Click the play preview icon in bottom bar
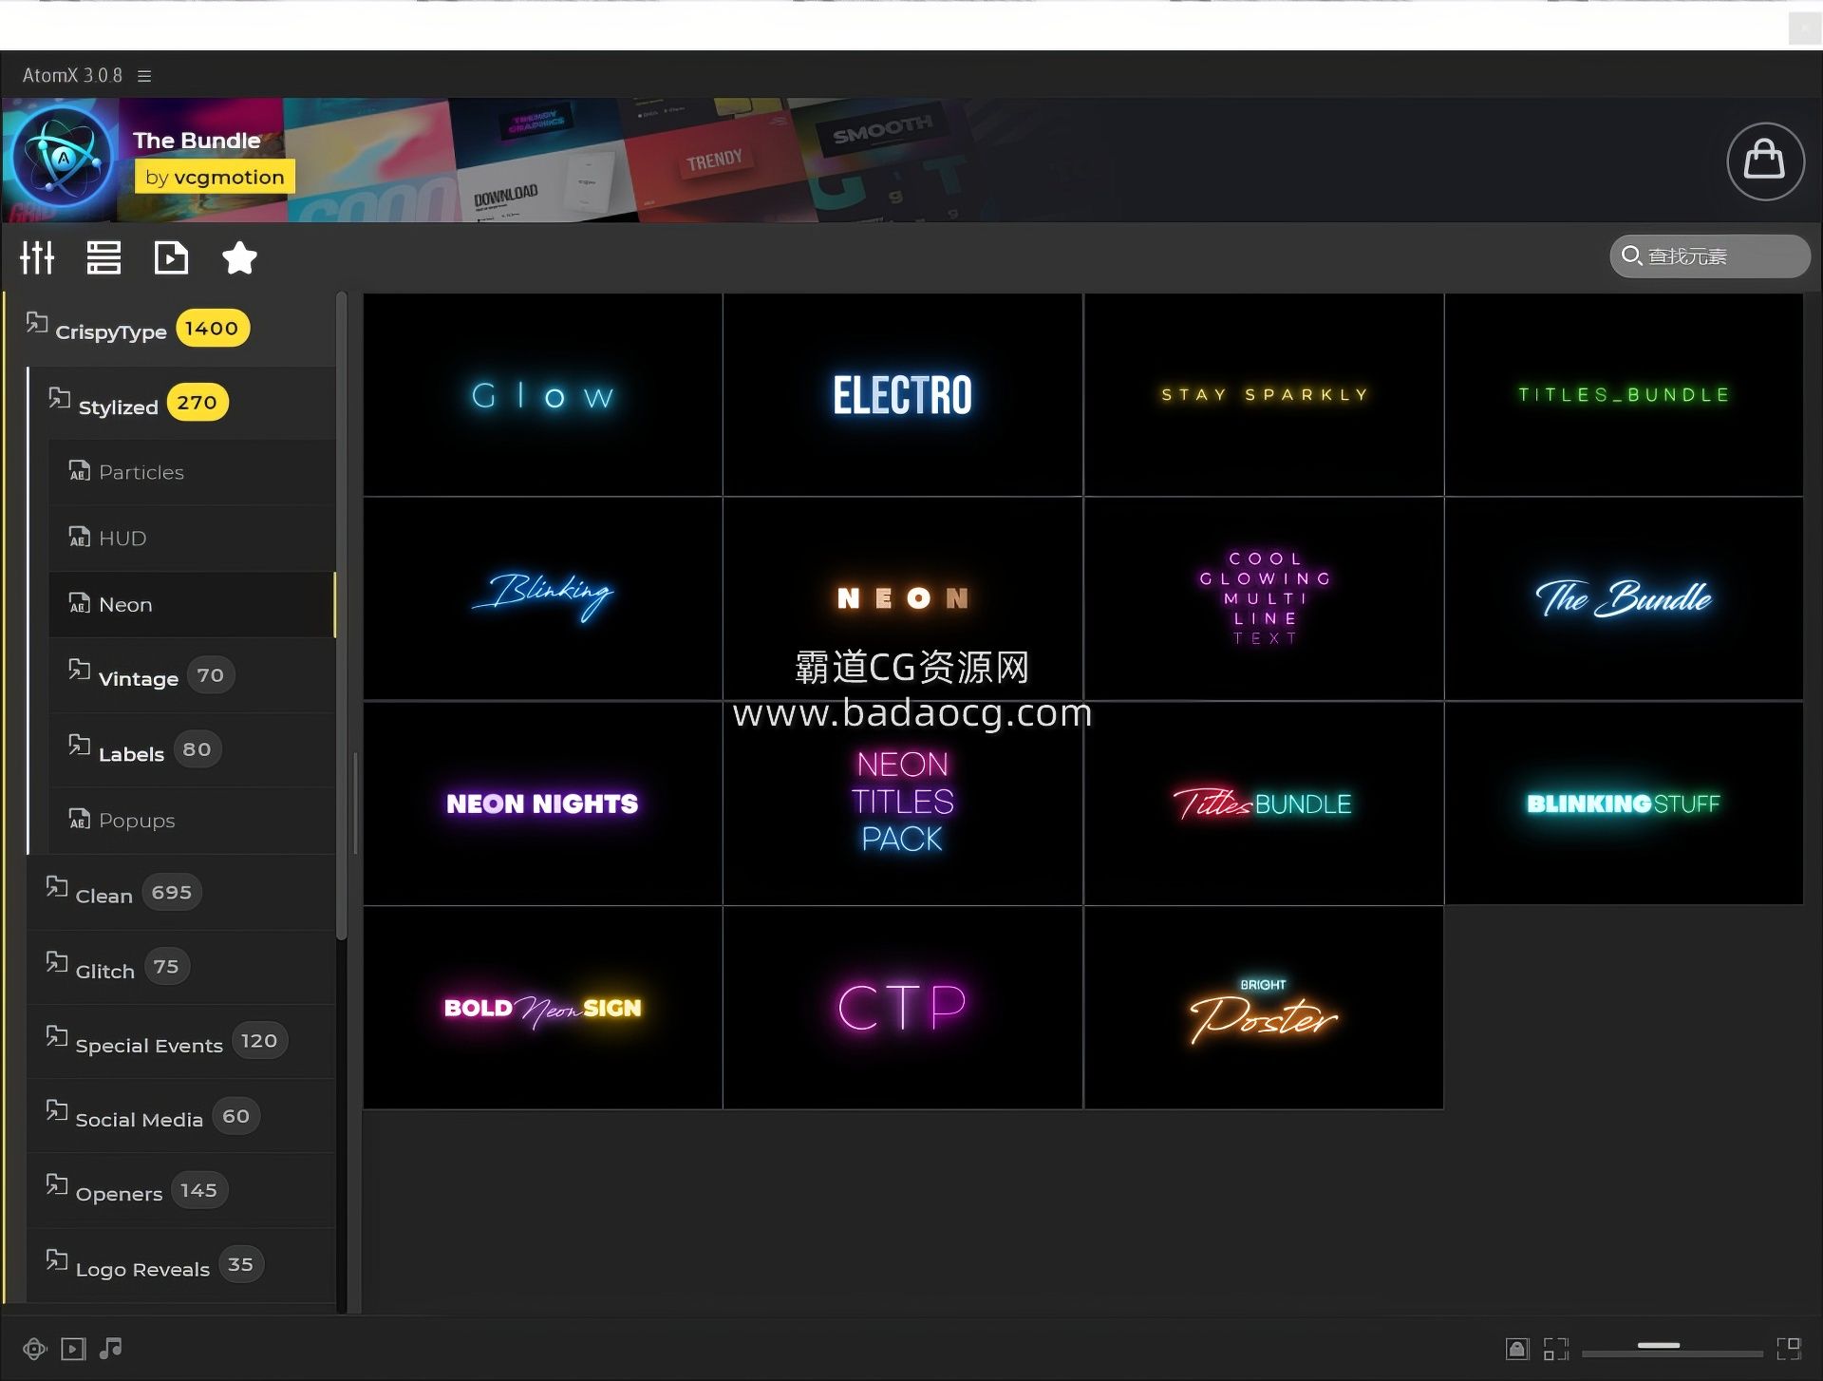 click(73, 1349)
